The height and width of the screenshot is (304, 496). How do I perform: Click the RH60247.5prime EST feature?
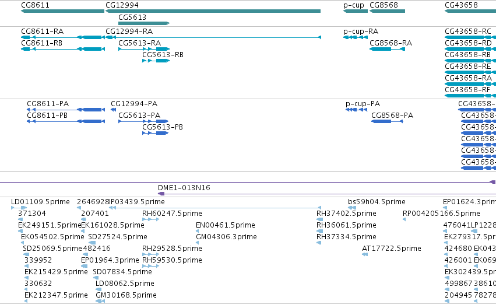(150, 219)
